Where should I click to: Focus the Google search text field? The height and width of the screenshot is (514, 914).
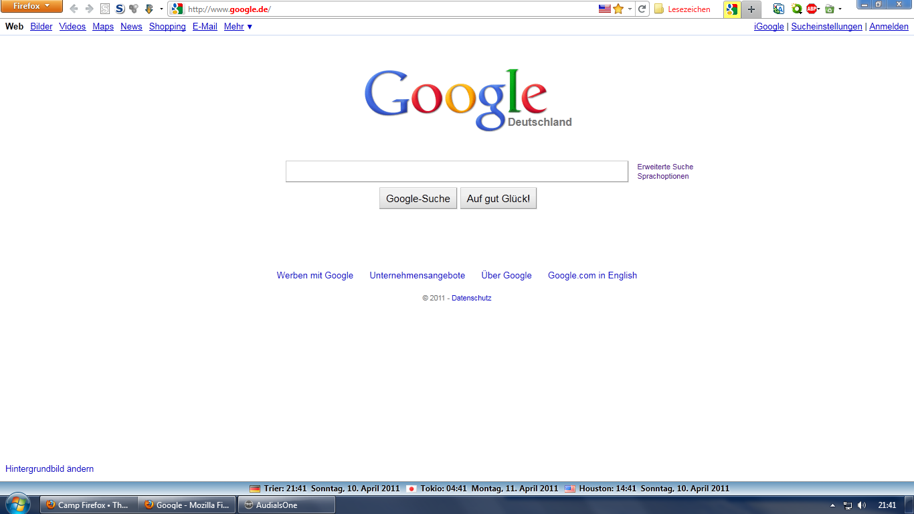[x=457, y=171]
